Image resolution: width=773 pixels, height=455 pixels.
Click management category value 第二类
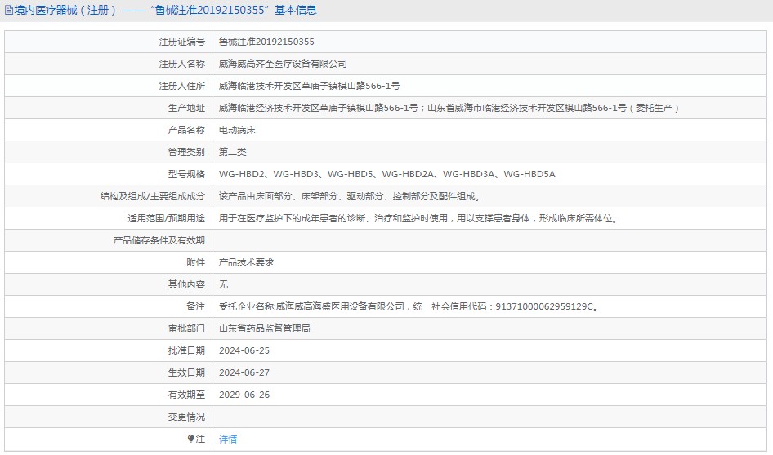(x=233, y=152)
